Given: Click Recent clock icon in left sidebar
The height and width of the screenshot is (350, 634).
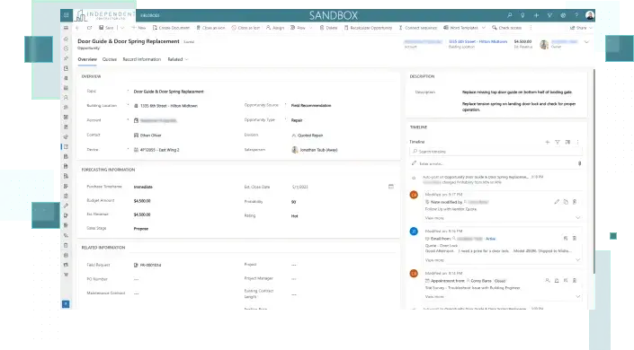Looking at the screenshot, I should point(66,48).
